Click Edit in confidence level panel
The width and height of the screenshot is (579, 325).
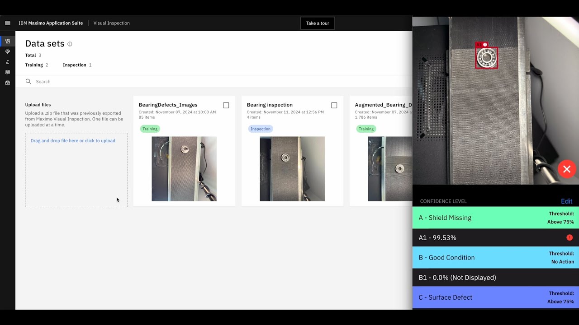coord(566,201)
